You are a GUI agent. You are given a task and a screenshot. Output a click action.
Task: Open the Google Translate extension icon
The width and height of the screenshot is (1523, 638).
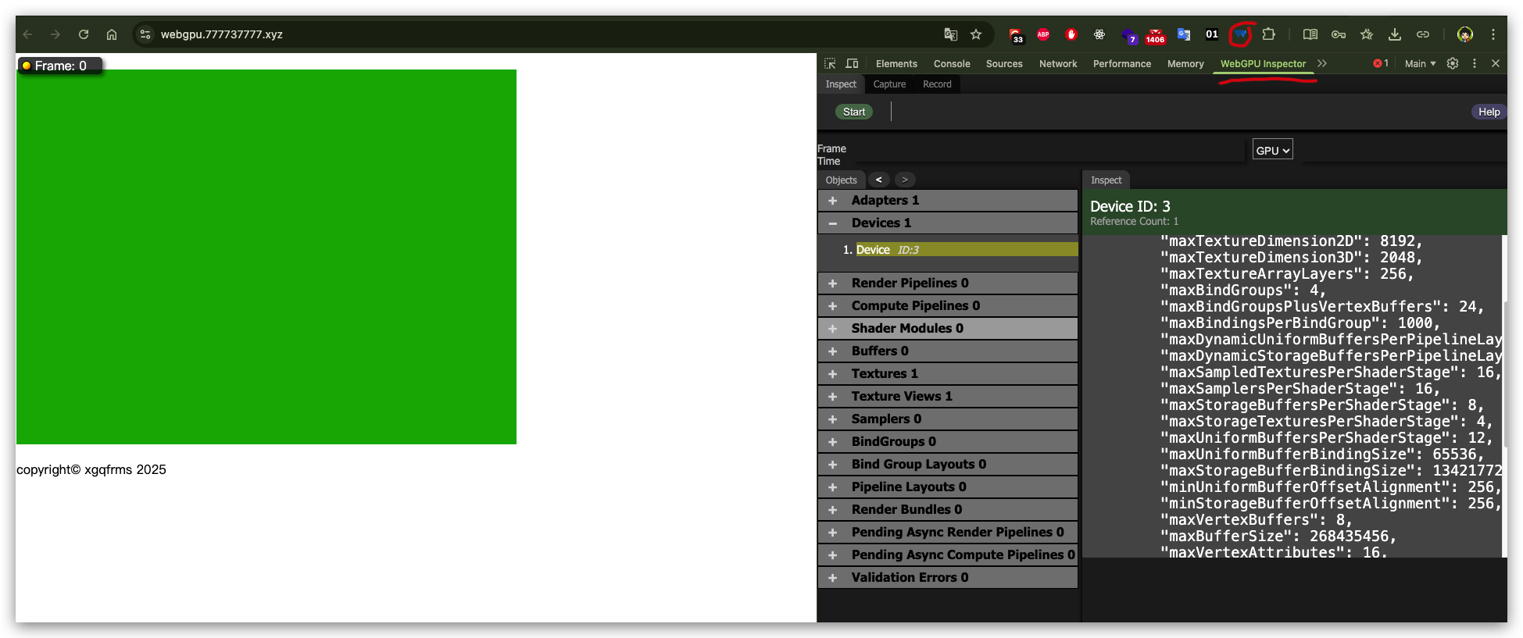tap(1184, 34)
